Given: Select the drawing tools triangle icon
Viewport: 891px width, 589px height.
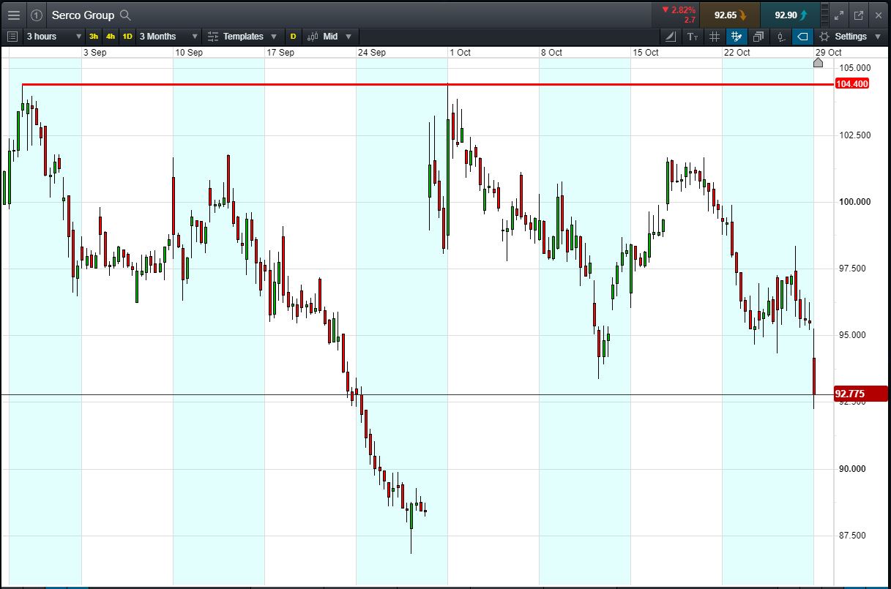Looking at the screenshot, I should 671,36.
